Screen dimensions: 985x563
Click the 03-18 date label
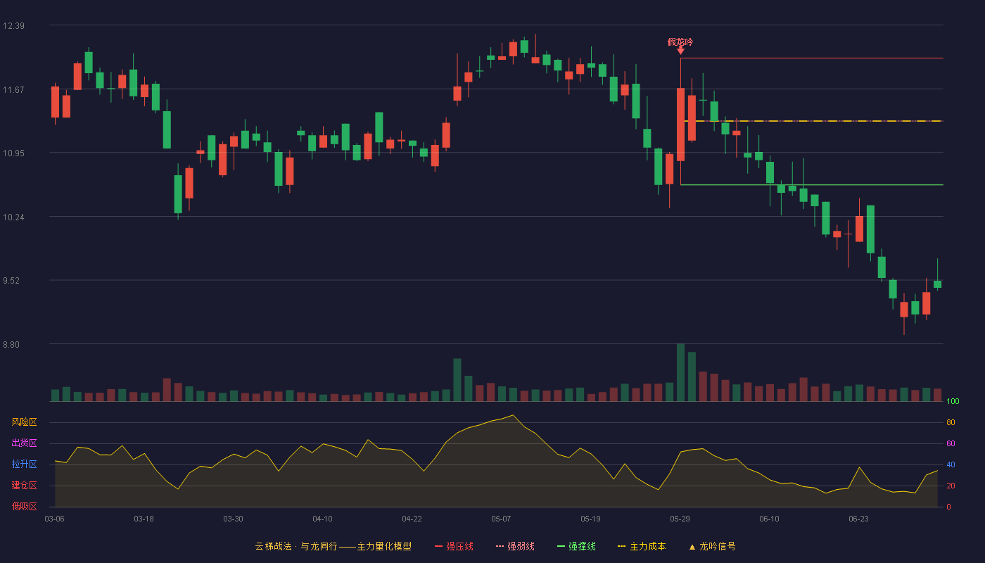(x=144, y=519)
